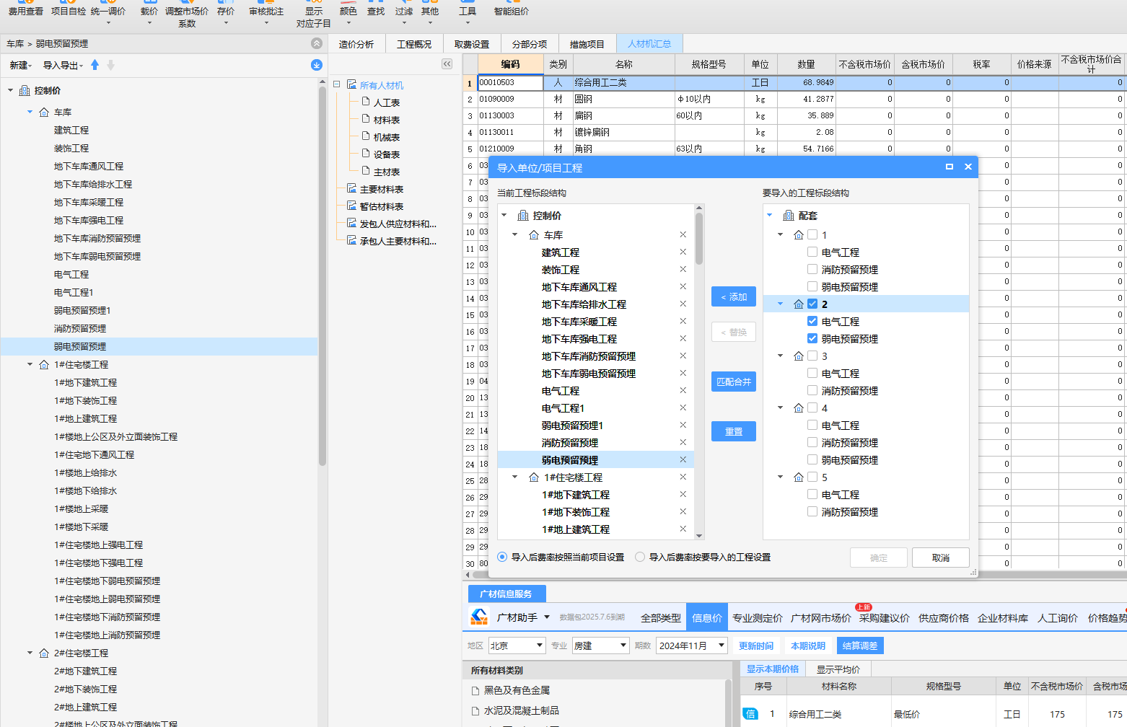Remove 建筑工程 with its X icon
The height and width of the screenshot is (727, 1127).
(683, 252)
